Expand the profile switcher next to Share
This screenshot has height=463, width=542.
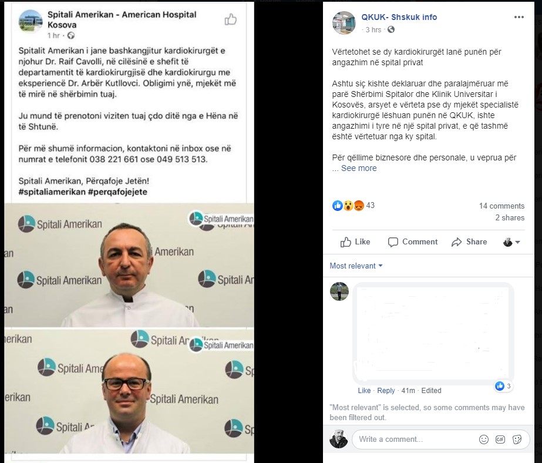point(511,242)
